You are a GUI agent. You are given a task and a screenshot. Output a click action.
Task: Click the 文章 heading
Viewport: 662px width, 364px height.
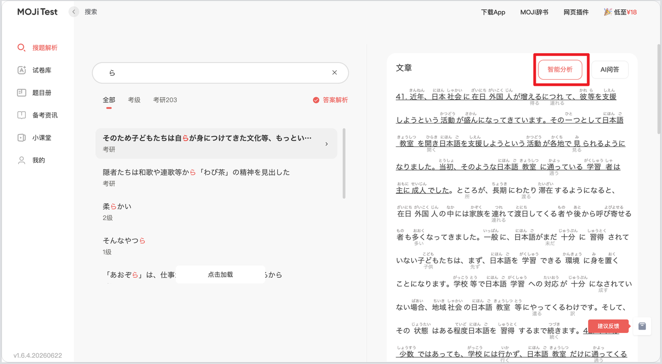click(404, 68)
